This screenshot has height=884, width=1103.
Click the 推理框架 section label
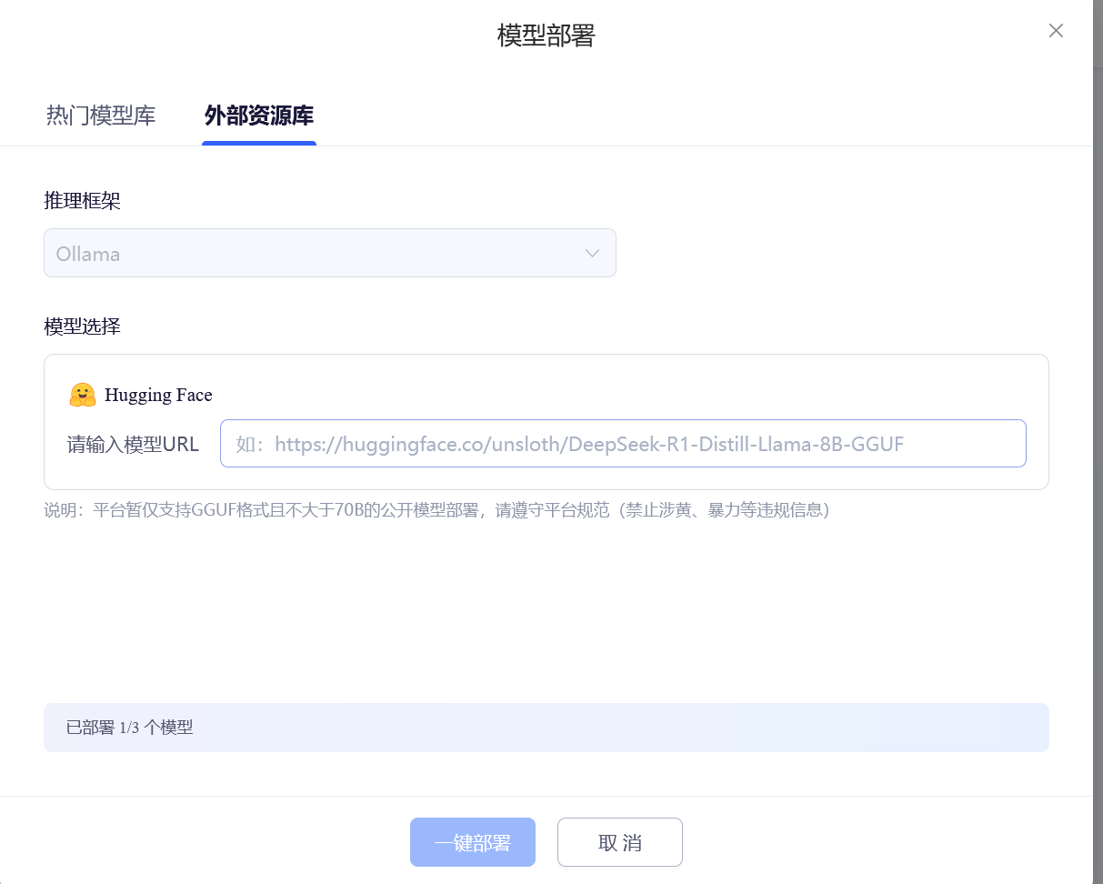tap(83, 201)
